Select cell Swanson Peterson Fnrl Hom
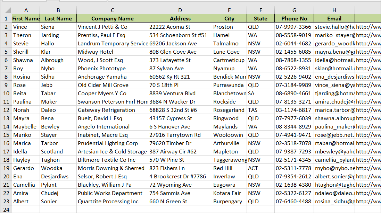381x213 pixels. [x=112, y=102]
